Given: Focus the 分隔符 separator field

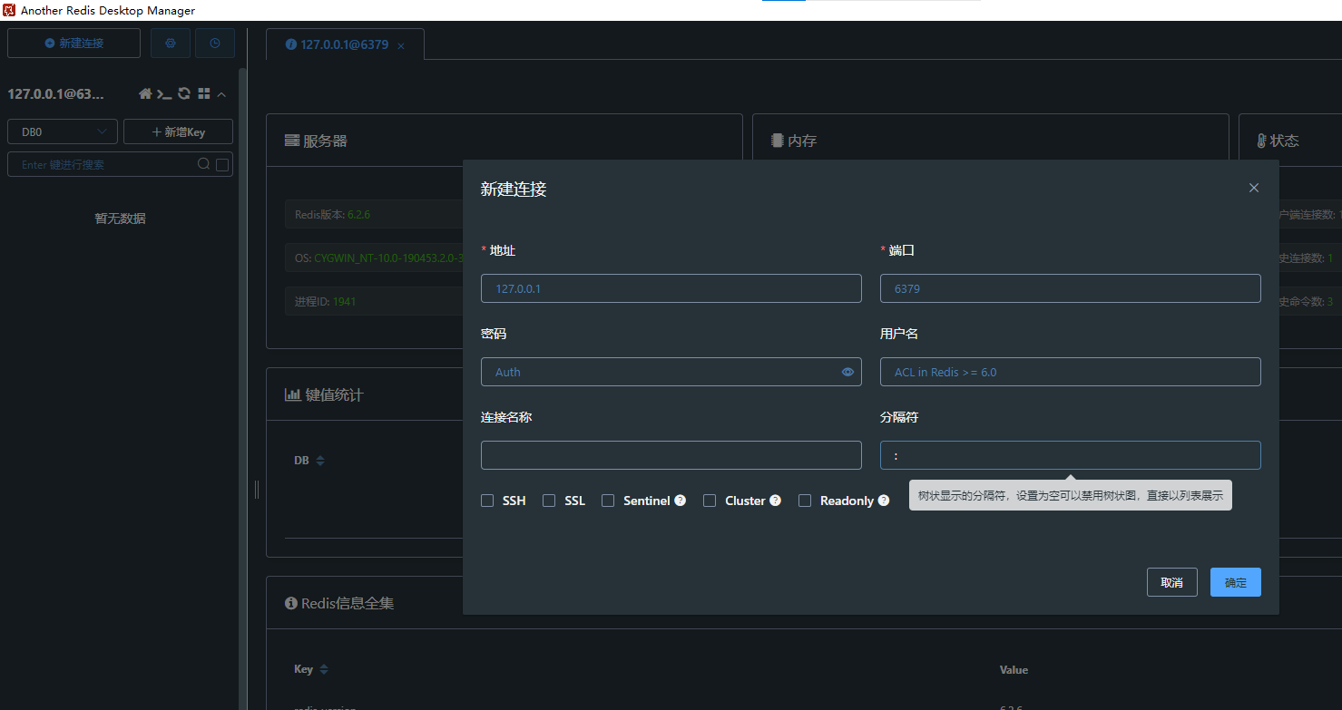Looking at the screenshot, I should pos(1071,455).
